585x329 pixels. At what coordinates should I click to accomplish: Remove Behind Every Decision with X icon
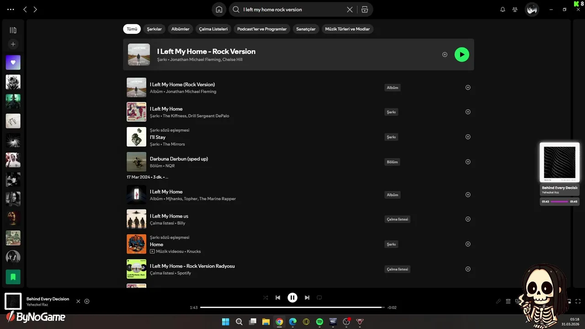[x=78, y=301]
